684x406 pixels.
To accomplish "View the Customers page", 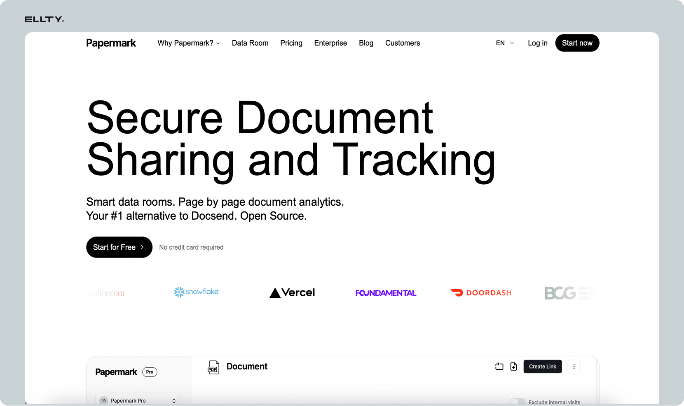I will click(x=403, y=43).
